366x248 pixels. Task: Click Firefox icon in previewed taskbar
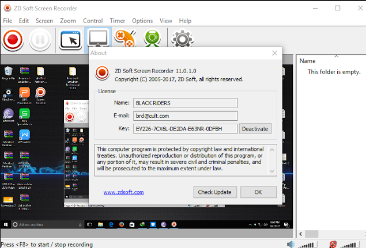tap(122, 224)
